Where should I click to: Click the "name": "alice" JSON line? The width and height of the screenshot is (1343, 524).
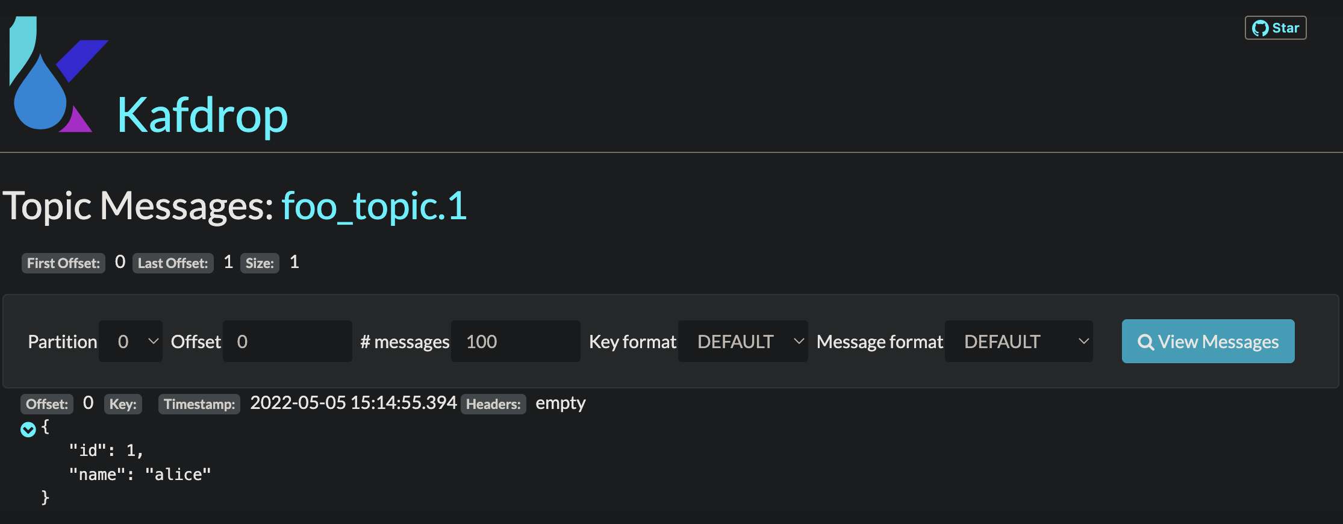140,475
